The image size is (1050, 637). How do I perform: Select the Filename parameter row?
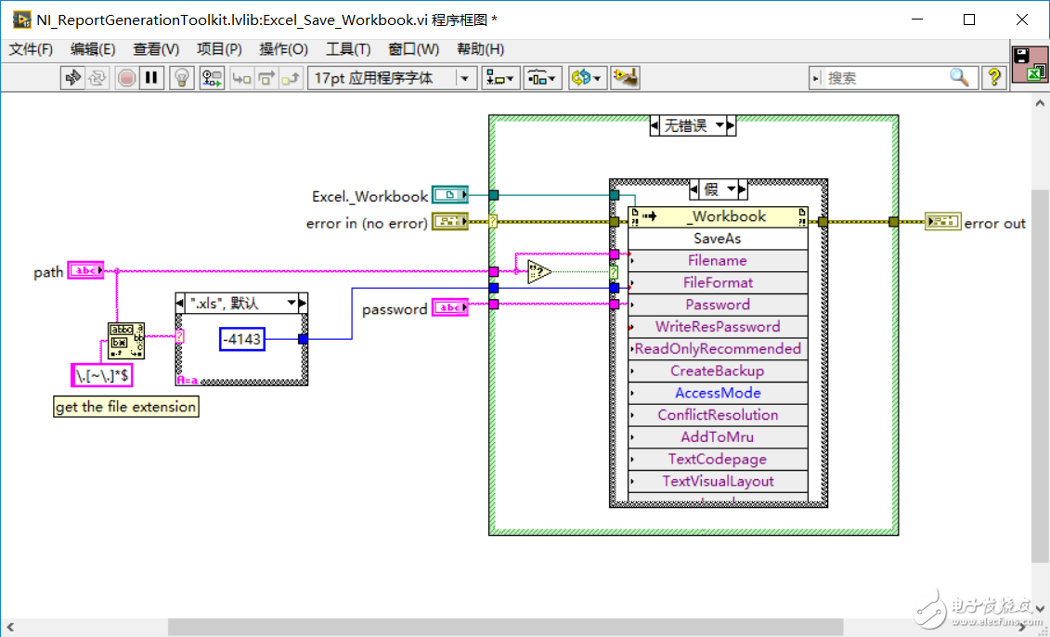(x=718, y=261)
